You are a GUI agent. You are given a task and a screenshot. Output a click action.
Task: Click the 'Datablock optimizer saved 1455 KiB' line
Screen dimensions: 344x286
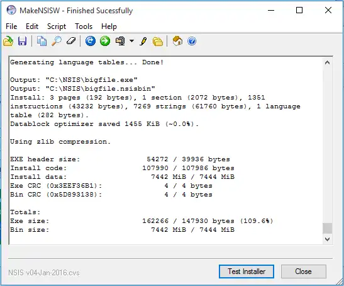104,124
